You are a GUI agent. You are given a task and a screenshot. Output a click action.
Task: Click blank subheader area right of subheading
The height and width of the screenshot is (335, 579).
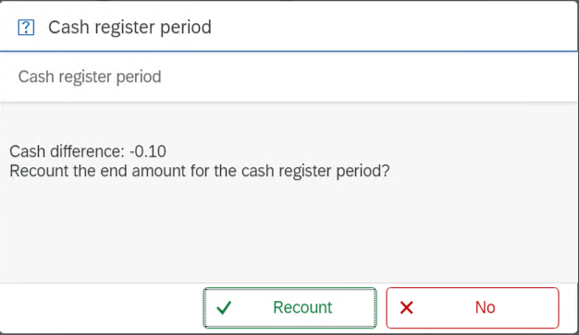[369, 77]
